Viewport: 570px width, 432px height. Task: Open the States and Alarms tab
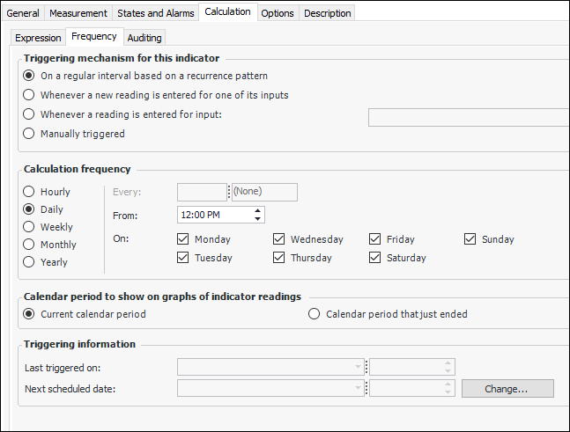tap(155, 13)
